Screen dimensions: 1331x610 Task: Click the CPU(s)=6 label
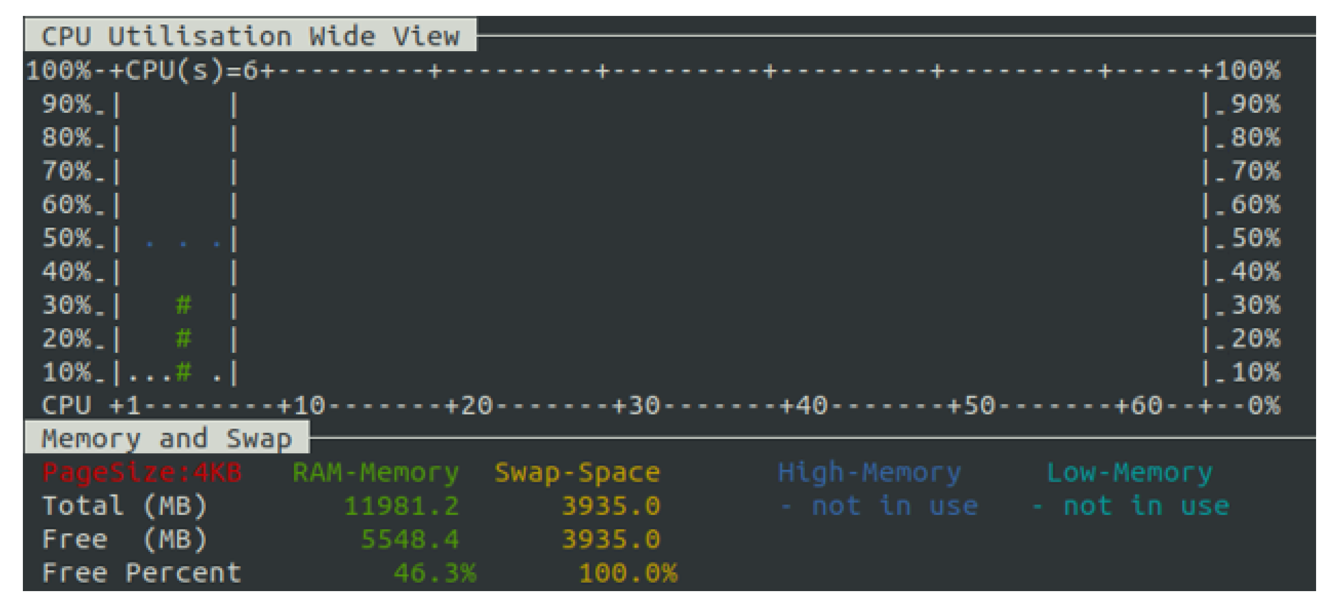click(191, 70)
